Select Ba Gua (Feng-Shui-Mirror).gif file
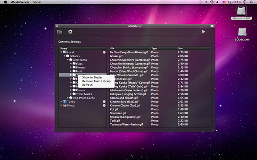 (x=129, y=52)
